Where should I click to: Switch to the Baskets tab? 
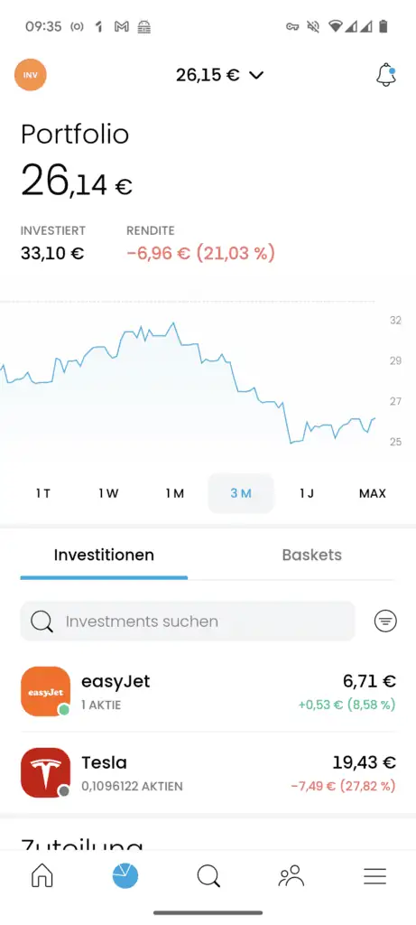tap(311, 556)
